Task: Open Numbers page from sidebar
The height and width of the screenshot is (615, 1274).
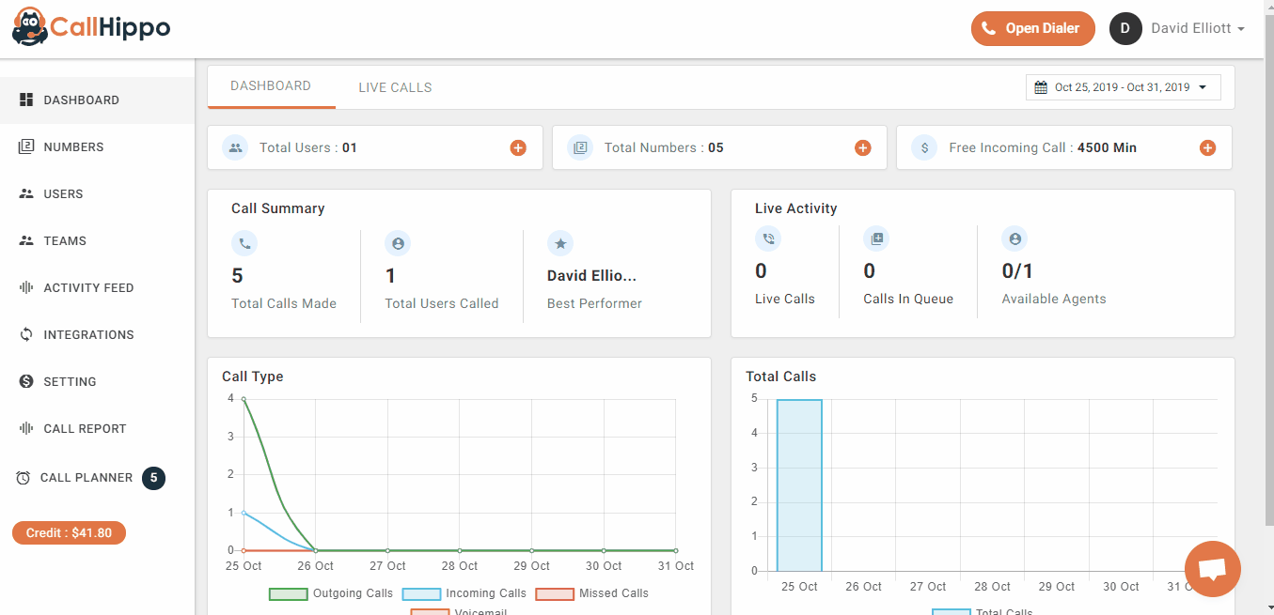Action: pyautogui.click(x=73, y=146)
